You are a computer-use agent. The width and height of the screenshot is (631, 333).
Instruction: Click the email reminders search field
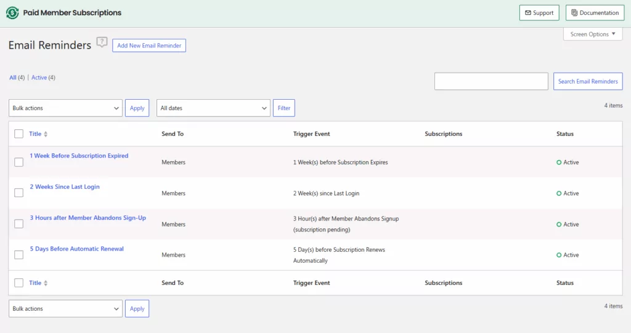(491, 81)
